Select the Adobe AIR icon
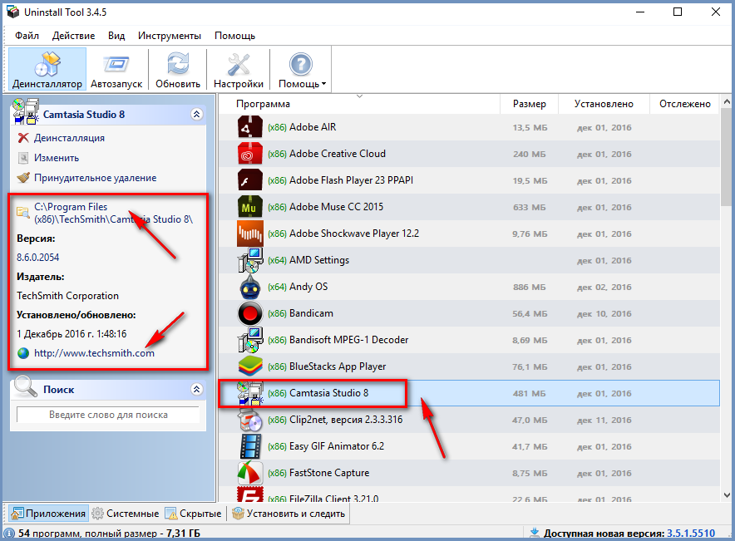Image resolution: width=735 pixels, height=541 pixels. tap(249, 127)
